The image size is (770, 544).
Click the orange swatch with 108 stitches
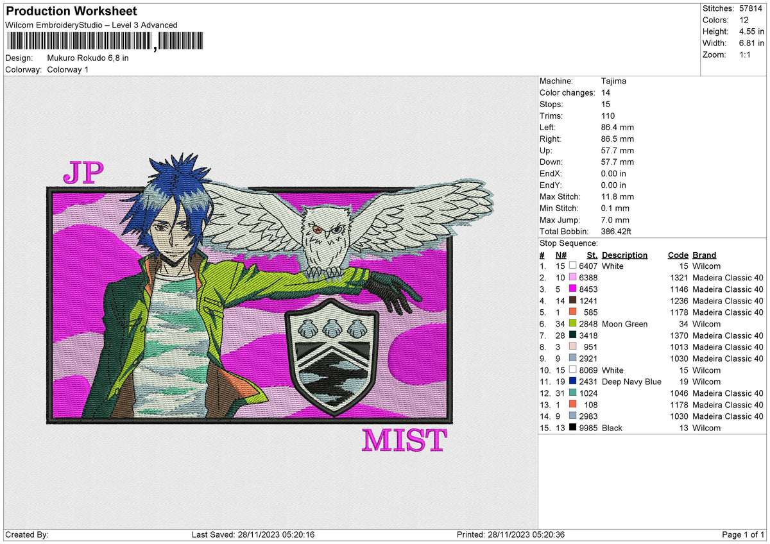[x=572, y=405]
